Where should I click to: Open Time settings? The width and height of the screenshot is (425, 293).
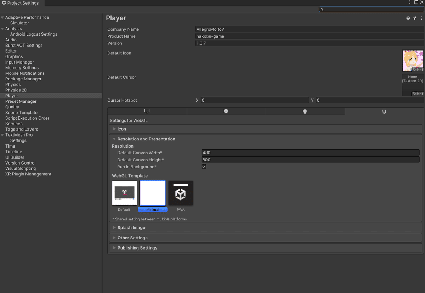[10, 146]
